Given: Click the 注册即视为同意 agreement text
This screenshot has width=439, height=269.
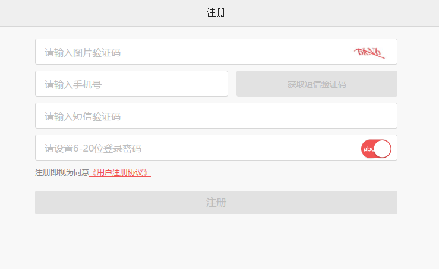Looking at the screenshot, I should coord(62,173).
